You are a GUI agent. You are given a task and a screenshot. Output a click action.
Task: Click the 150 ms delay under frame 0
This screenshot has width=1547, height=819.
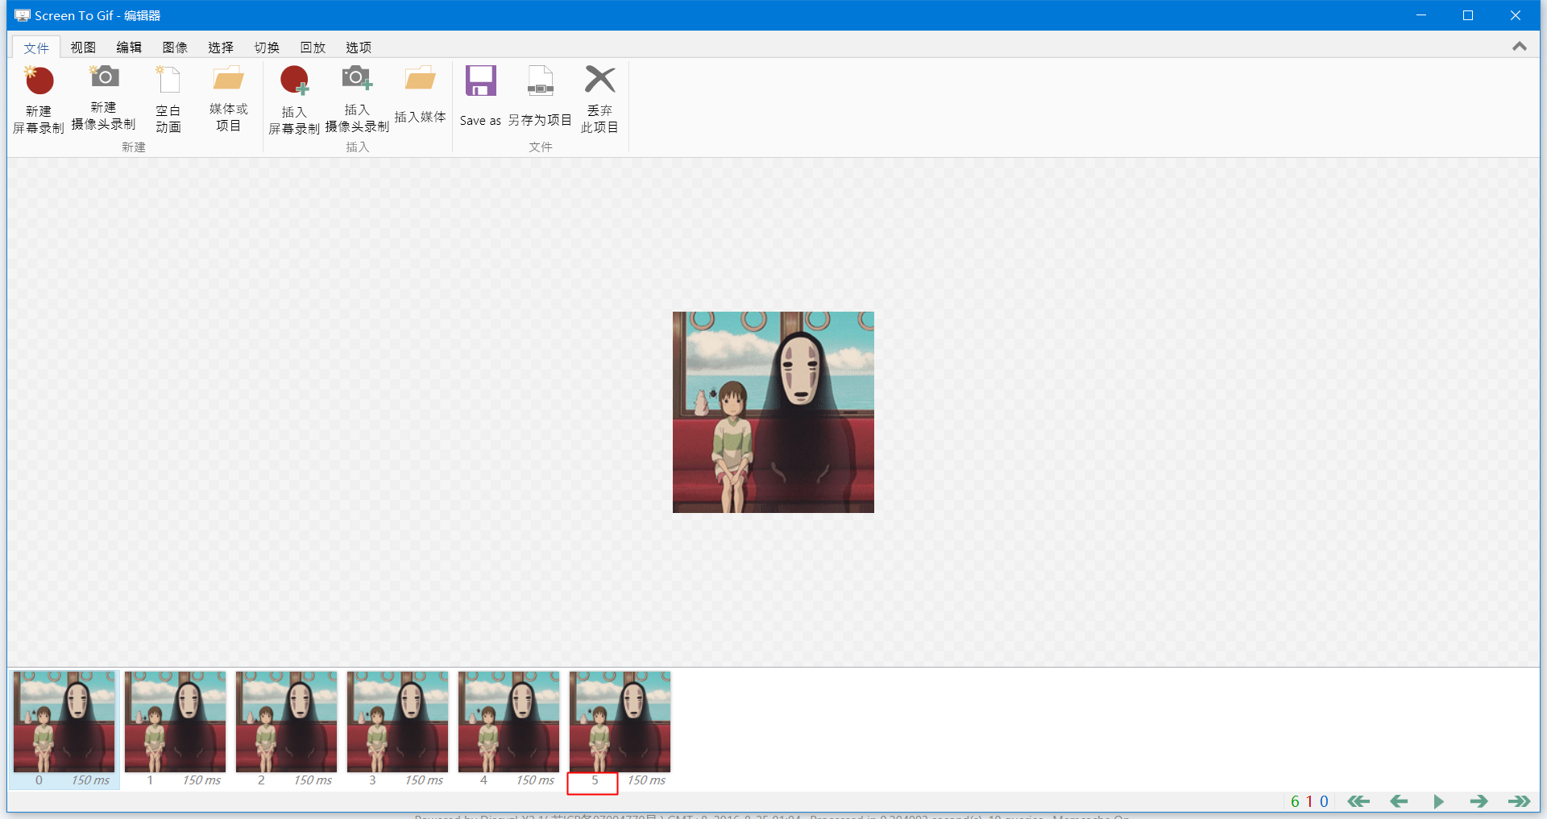tap(90, 780)
